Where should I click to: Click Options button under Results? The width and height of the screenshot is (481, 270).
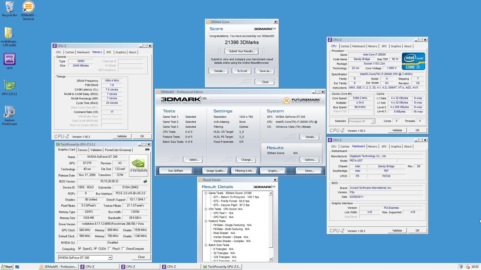point(310,160)
